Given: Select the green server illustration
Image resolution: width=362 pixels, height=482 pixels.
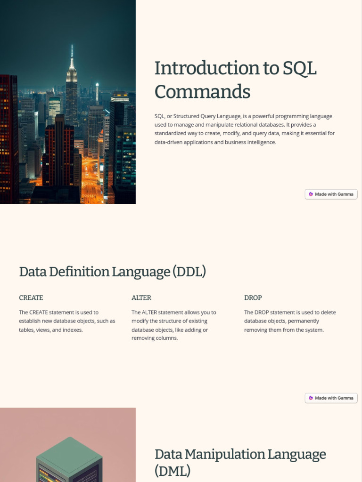Looking at the screenshot, I should coord(69,460).
